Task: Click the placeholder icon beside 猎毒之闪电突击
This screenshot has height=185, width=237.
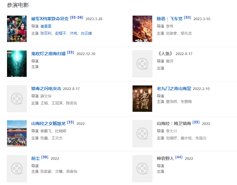Action: [17, 99]
